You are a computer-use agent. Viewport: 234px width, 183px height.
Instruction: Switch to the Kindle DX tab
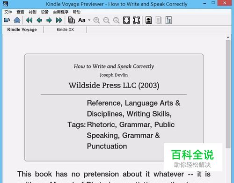tap(65, 29)
